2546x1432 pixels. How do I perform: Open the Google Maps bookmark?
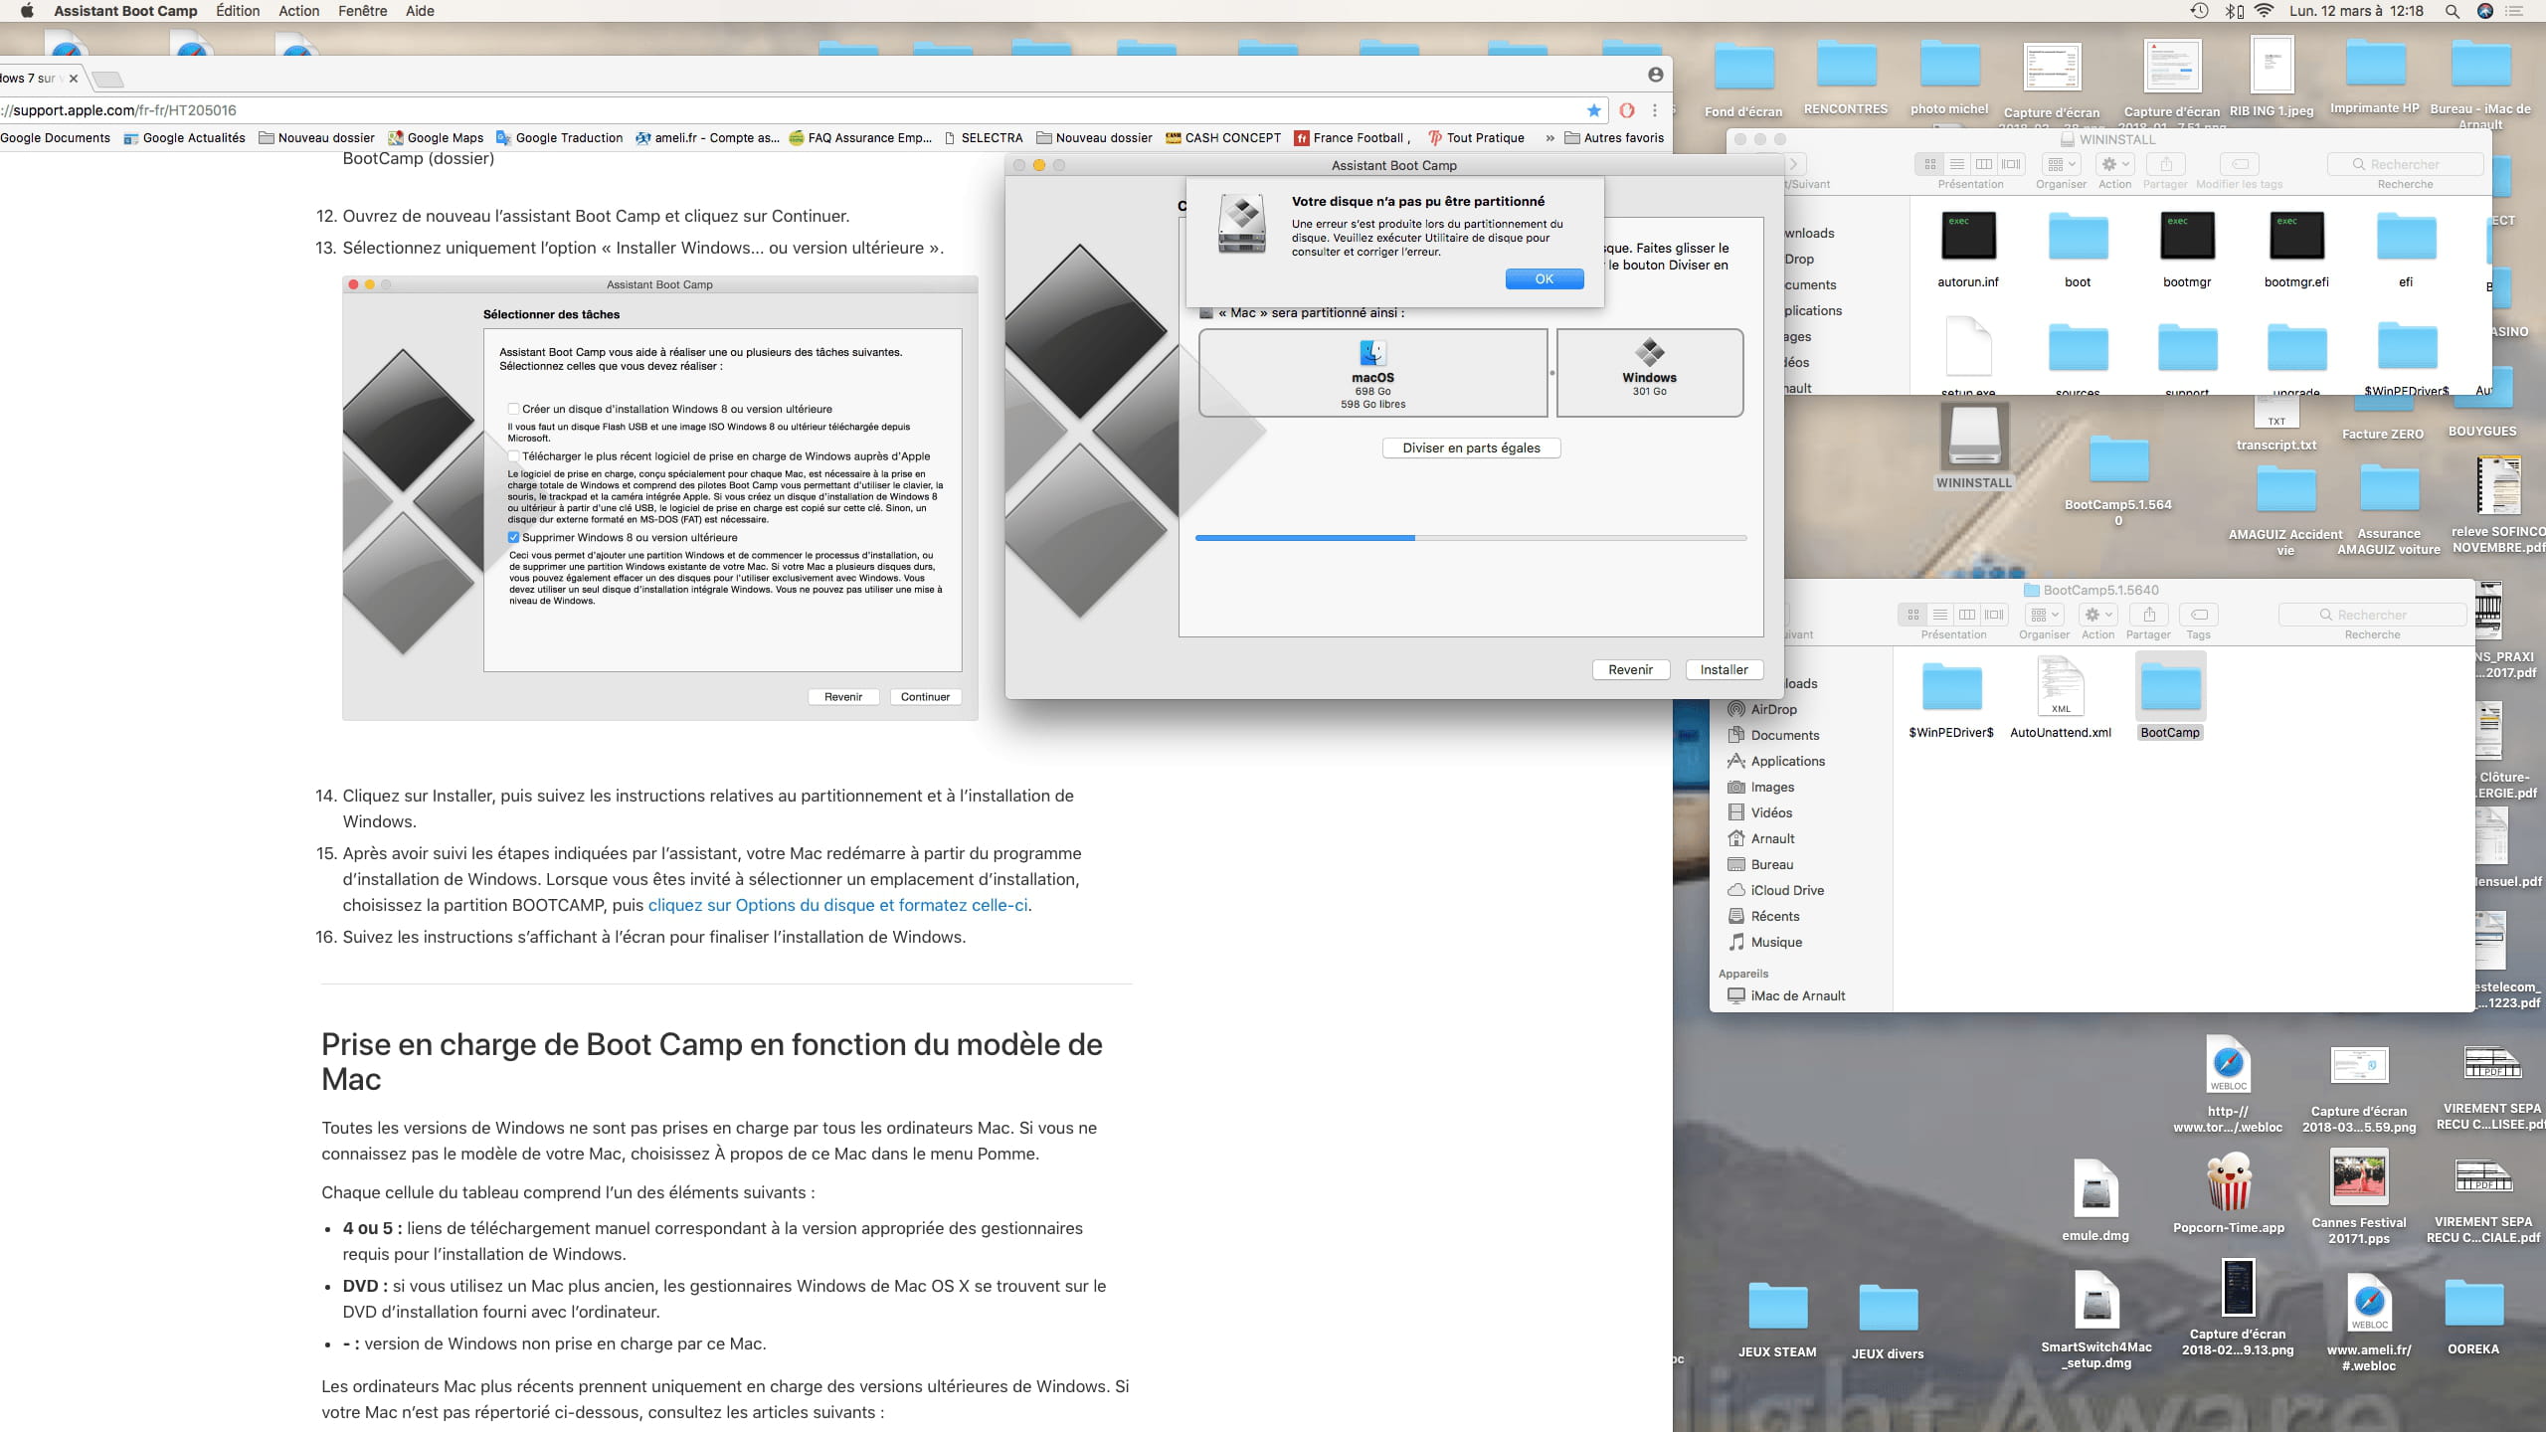click(436, 138)
